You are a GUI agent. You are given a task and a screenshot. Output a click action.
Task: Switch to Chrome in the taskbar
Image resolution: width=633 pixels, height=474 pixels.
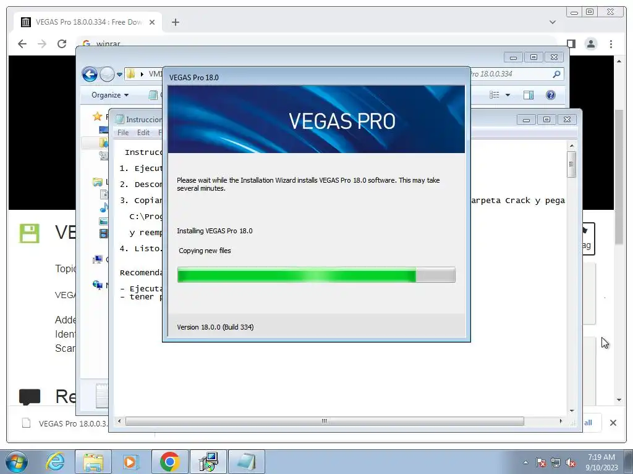[169, 462]
